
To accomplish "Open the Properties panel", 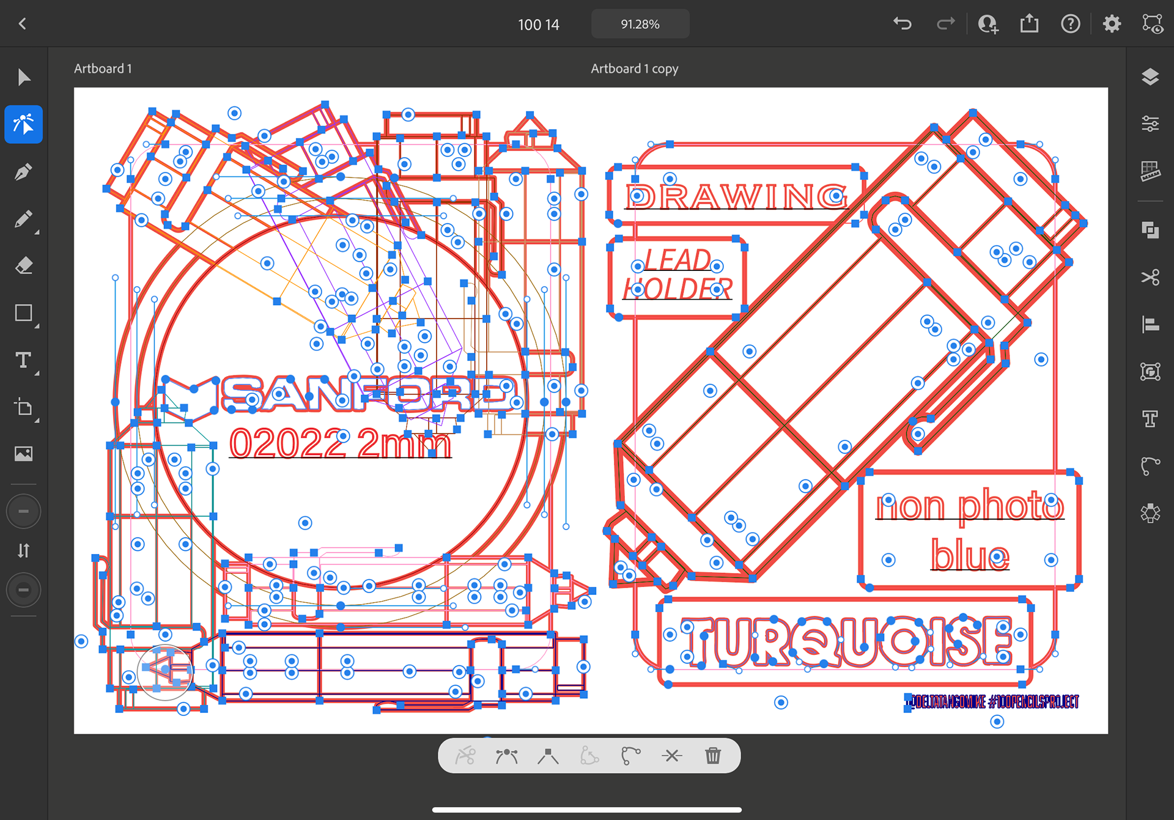I will click(1150, 124).
